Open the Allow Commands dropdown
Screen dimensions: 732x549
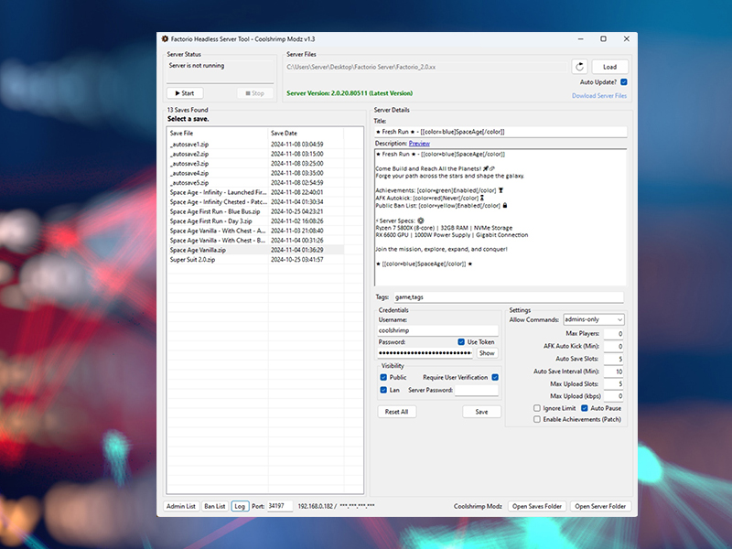(593, 319)
